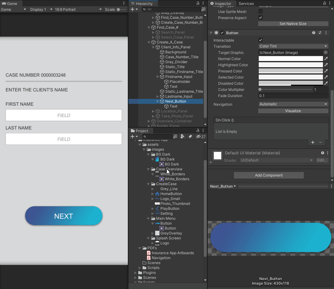The height and width of the screenshot is (289, 334).
Task: Lock the Inspector panel
Action: tap(324, 3)
